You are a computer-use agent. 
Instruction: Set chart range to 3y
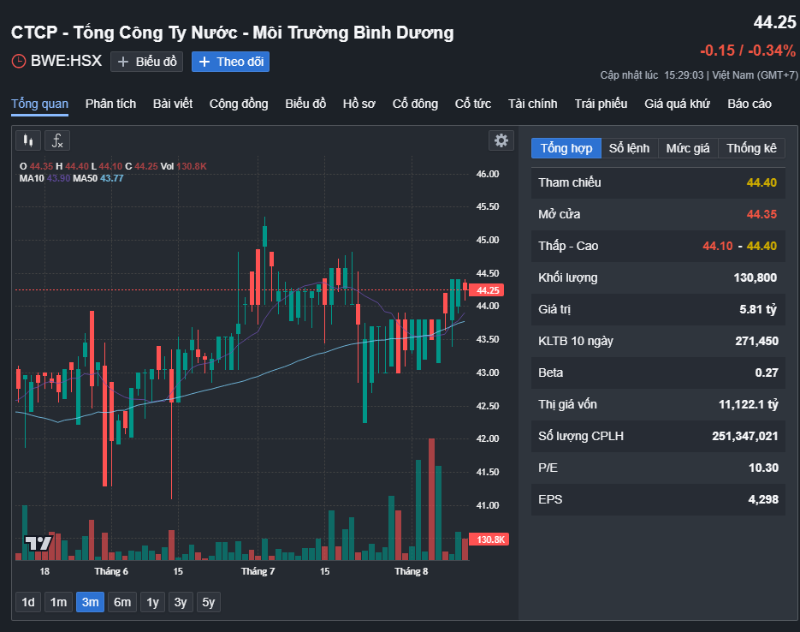click(x=180, y=602)
